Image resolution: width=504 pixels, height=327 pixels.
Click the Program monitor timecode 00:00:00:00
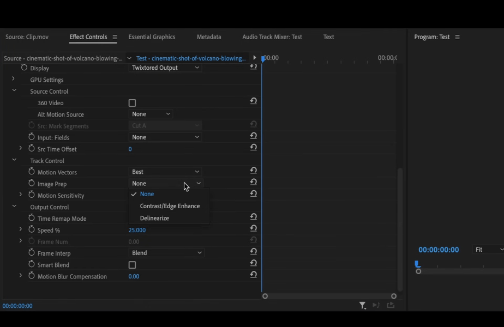click(x=439, y=250)
